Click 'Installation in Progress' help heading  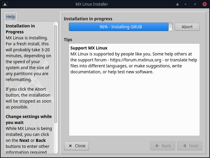point(20,29)
